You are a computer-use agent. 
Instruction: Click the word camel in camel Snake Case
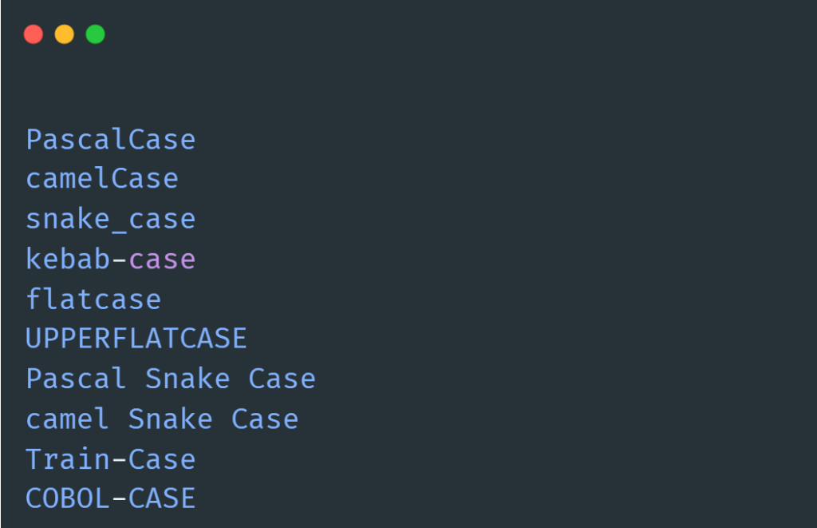[68, 419]
